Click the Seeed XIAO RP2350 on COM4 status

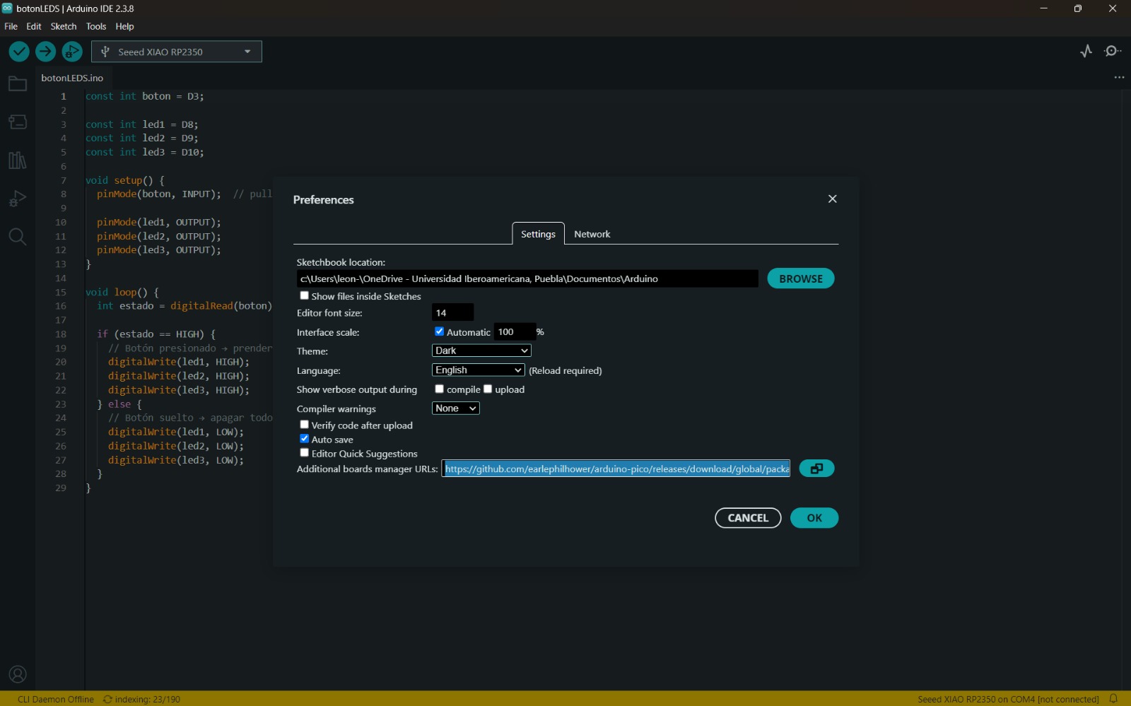click(1009, 699)
